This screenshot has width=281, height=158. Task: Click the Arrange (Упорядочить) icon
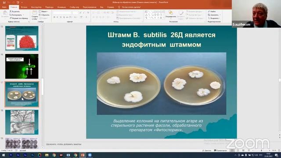pyautogui.click(x=171, y=13)
